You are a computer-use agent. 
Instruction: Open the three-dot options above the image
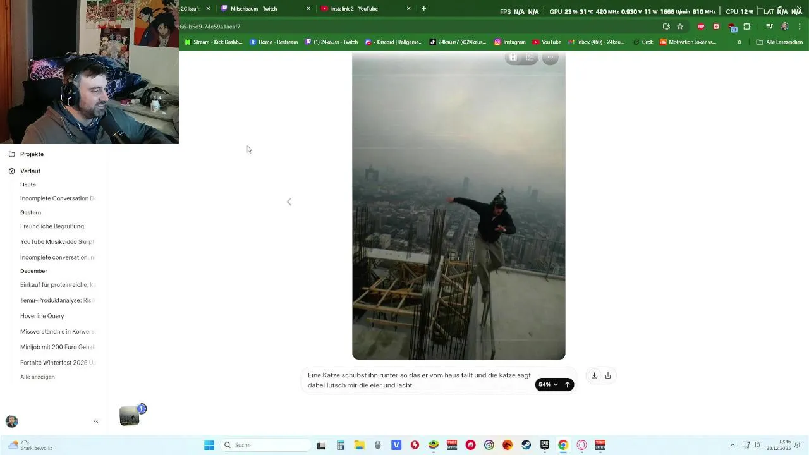tap(550, 58)
